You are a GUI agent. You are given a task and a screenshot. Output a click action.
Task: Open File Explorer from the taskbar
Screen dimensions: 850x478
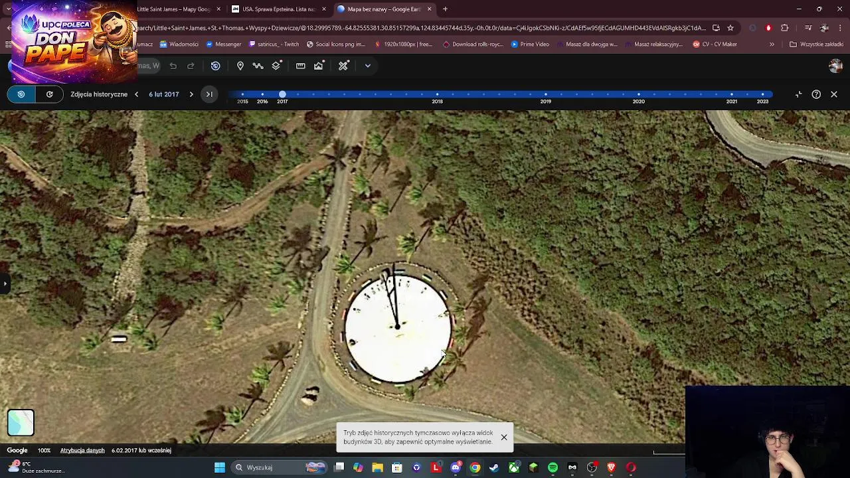(377, 467)
